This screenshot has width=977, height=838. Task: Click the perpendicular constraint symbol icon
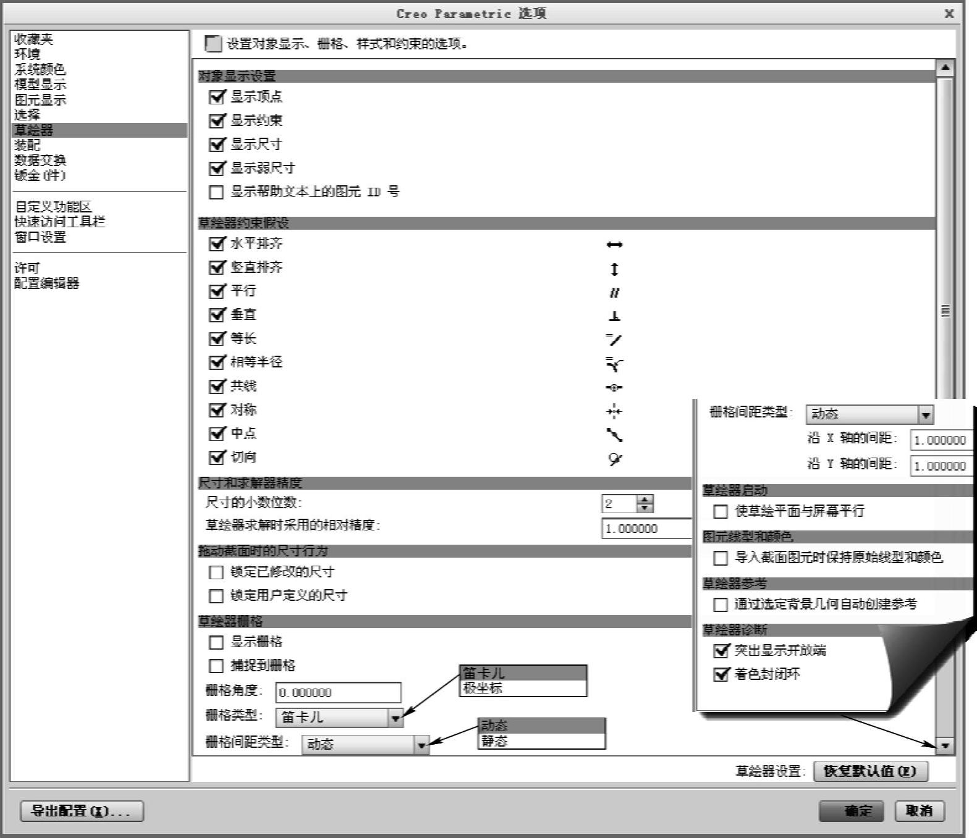(x=614, y=316)
